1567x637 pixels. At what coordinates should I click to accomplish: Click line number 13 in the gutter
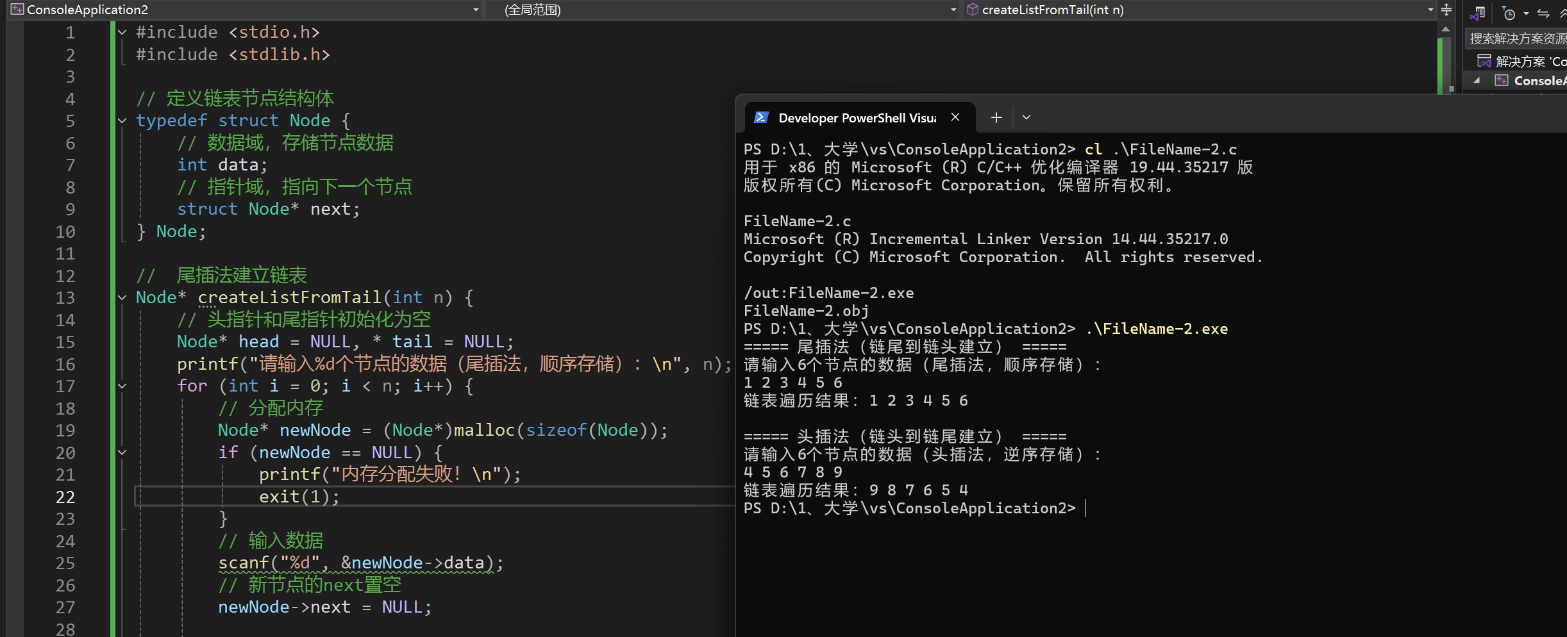point(65,297)
